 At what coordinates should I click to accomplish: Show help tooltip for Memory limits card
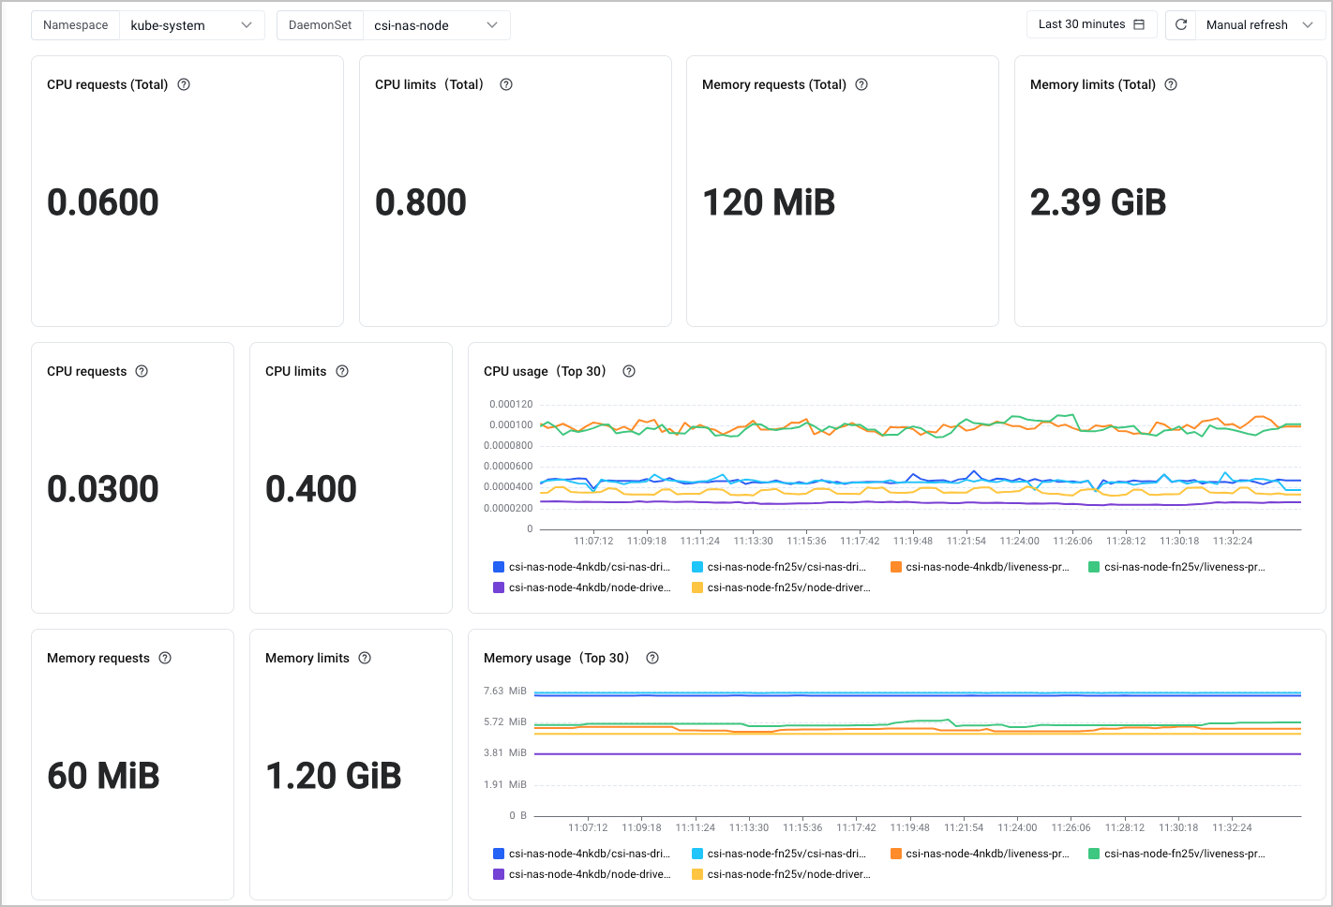(365, 658)
